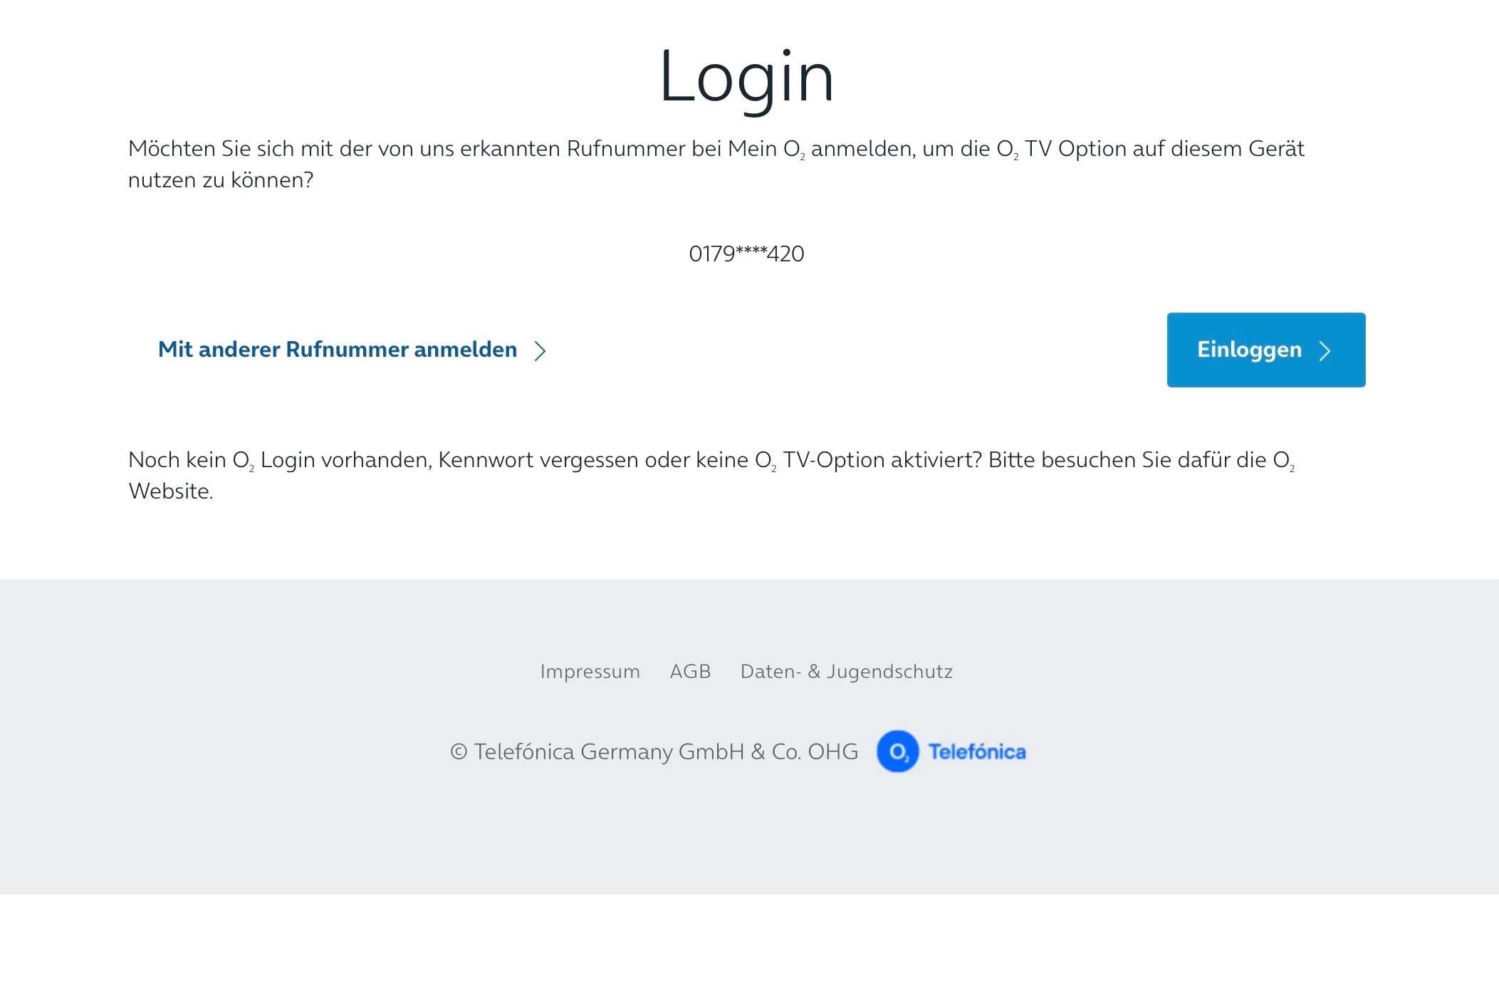This screenshot has width=1499, height=1002.
Task: Click 'TV-Option aktiviert?' in help paragraph
Action: click(882, 460)
